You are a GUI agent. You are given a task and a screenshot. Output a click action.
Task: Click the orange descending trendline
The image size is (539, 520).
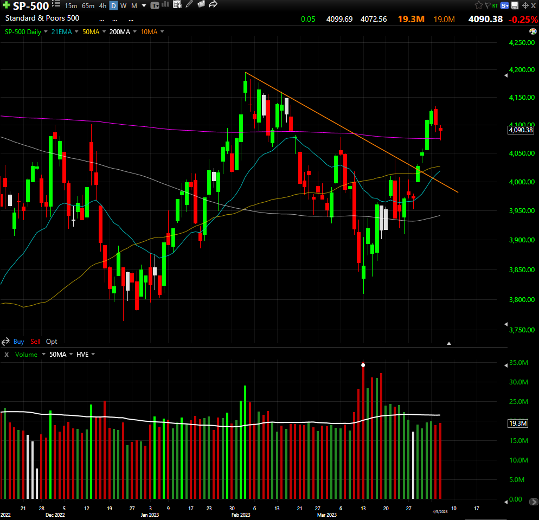351,132
